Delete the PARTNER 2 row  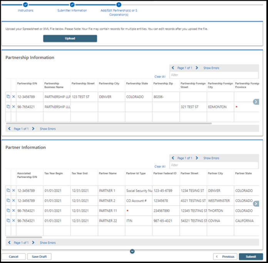[x=13, y=200]
